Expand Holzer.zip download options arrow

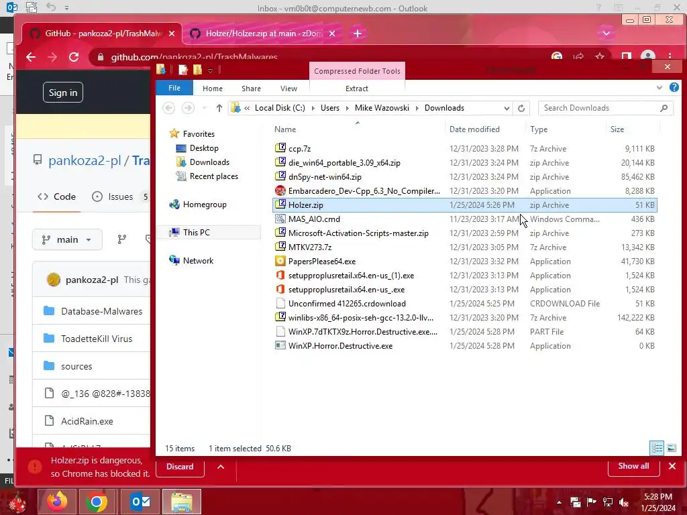221,467
